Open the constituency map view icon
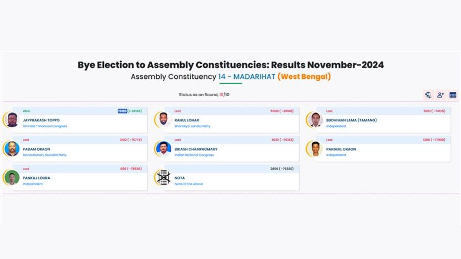Image resolution: width=461 pixels, height=259 pixels. click(428, 95)
